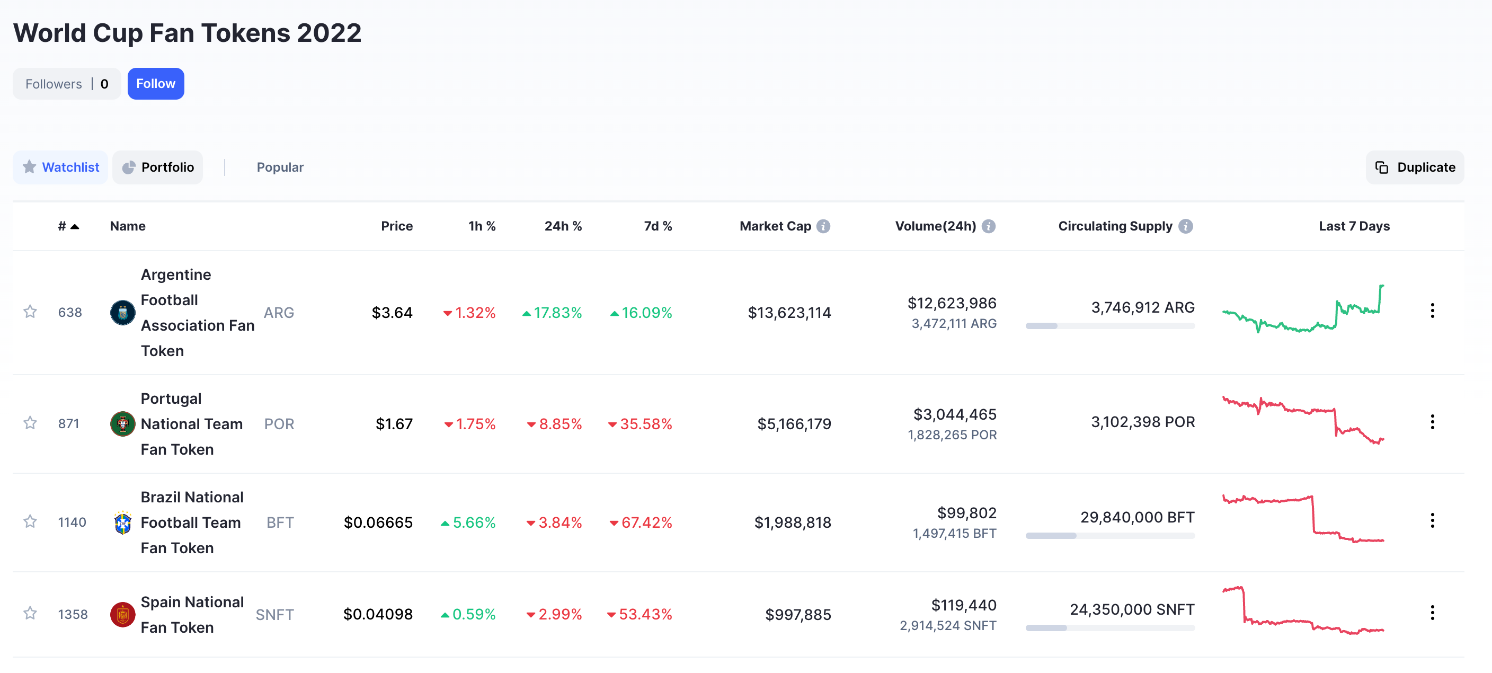Image resolution: width=1492 pixels, height=673 pixels.
Task: Open the SNFT 7-day sparkline chart
Action: pyautogui.click(x=1303, y=611)
